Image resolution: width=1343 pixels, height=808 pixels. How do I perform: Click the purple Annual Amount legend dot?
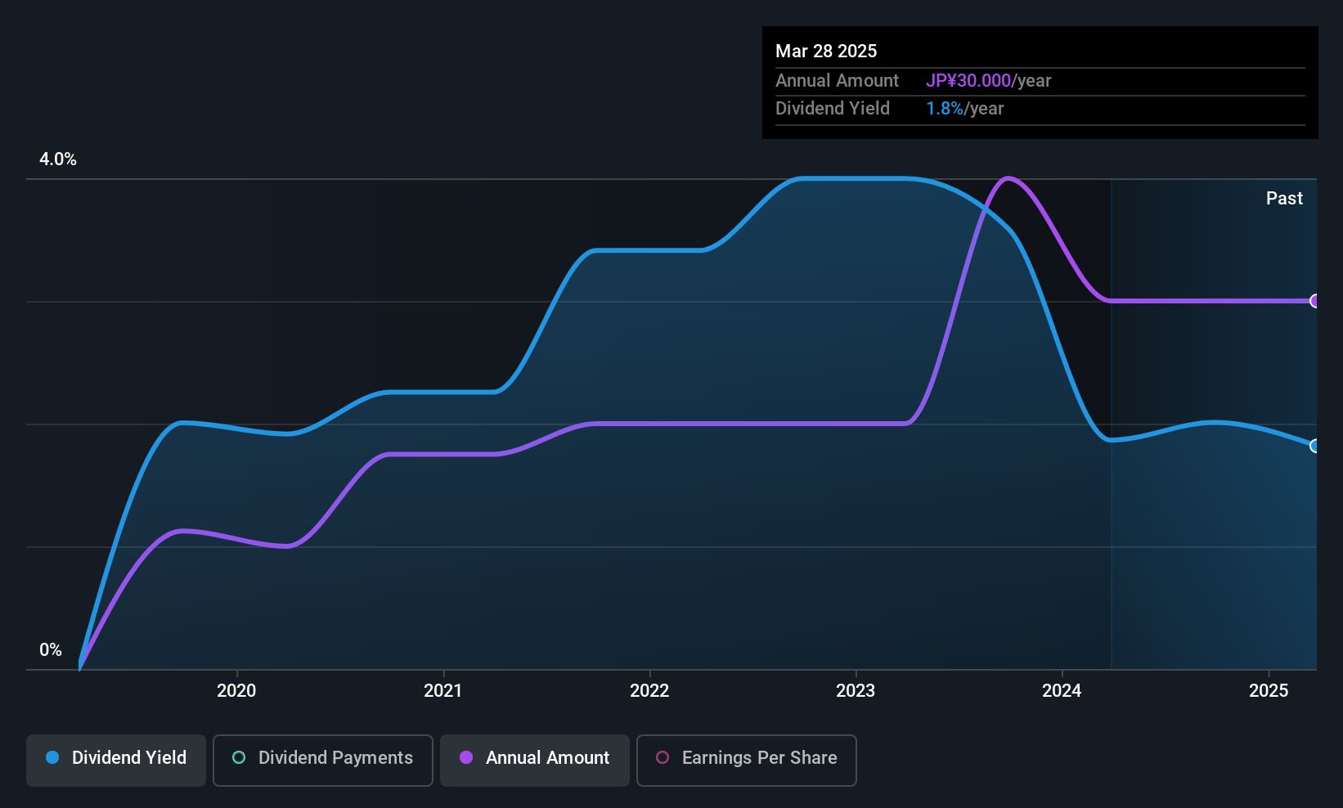click(466, 757)
